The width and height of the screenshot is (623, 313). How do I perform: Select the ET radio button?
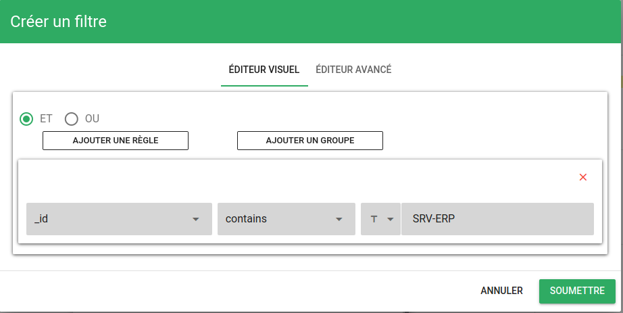(26, 119)
